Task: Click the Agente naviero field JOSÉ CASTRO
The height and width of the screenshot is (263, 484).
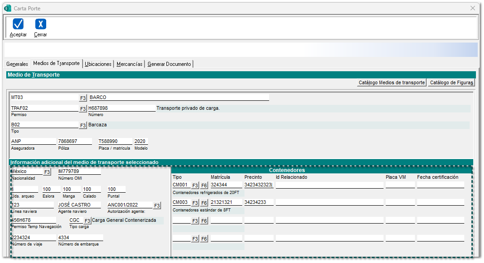Action: pos(79,205)
